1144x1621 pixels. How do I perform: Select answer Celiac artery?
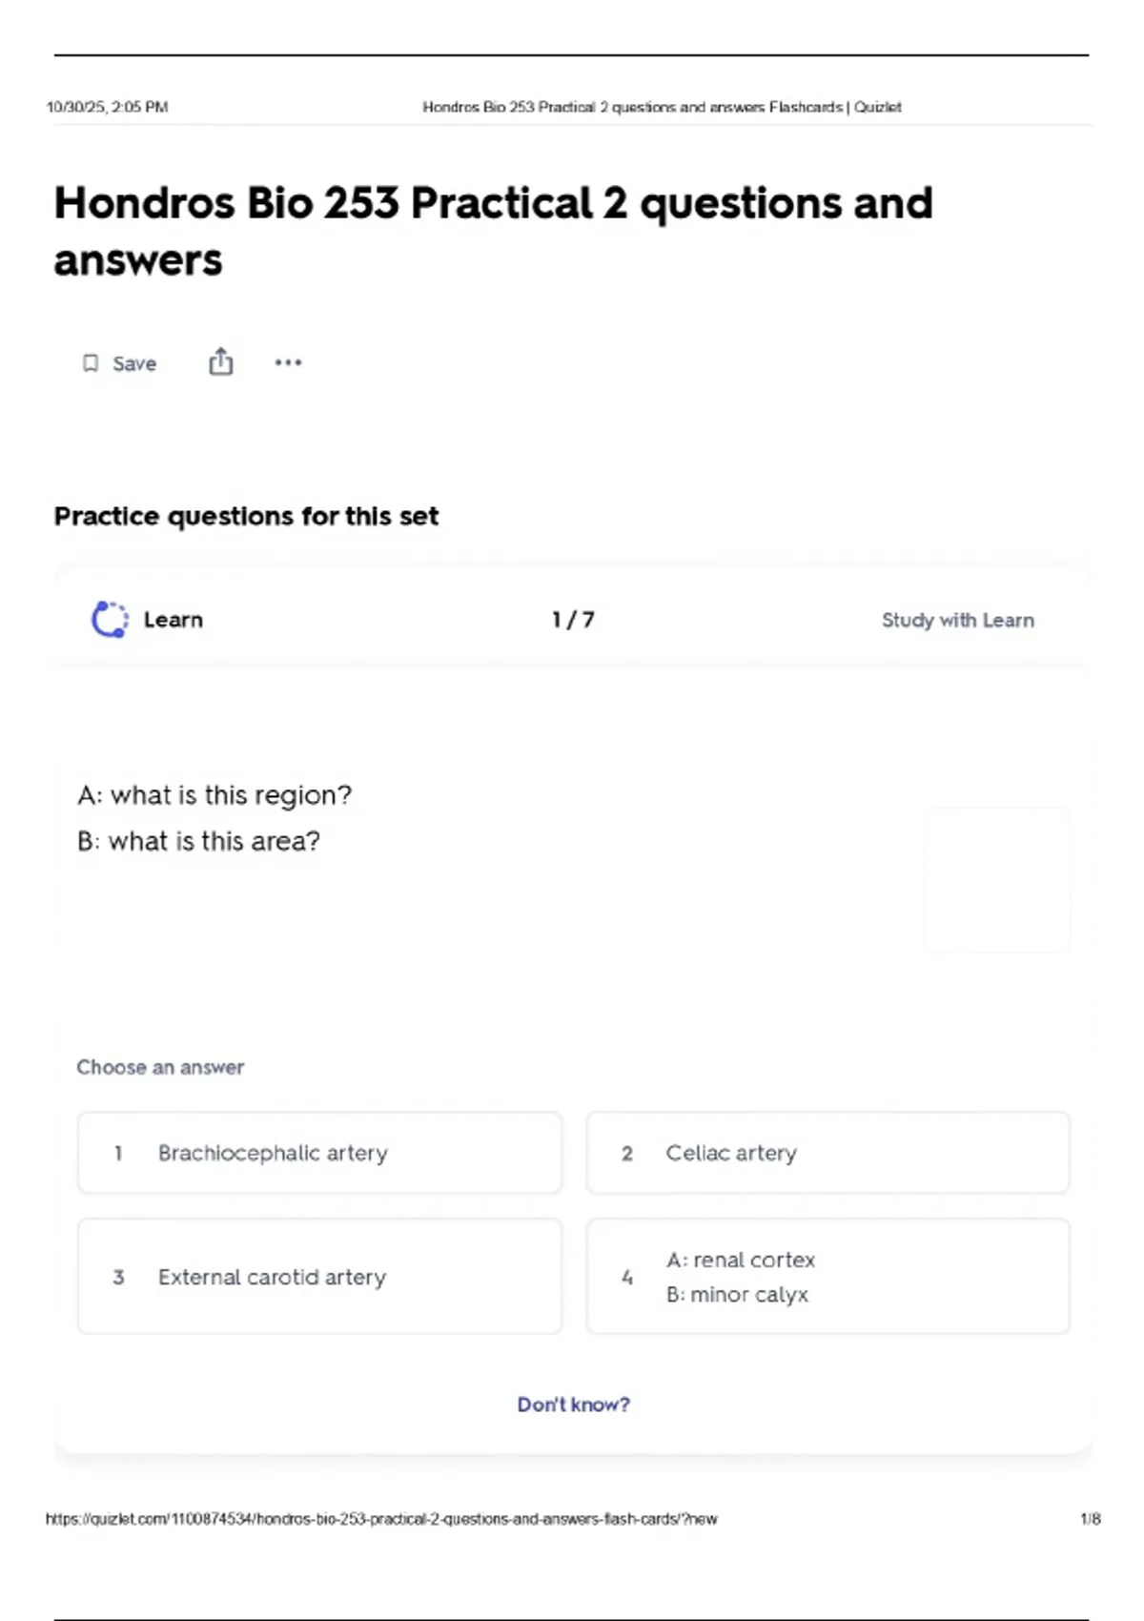pyautogui.click(x=827, y=1153)
